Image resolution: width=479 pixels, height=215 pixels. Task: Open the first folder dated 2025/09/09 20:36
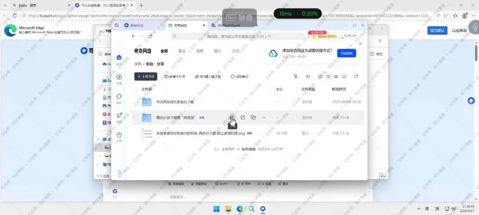[x=248, y=102]
